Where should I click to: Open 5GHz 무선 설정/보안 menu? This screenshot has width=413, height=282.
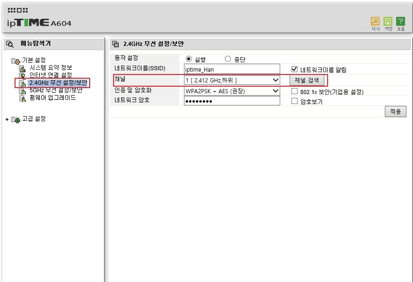(56, 90)
